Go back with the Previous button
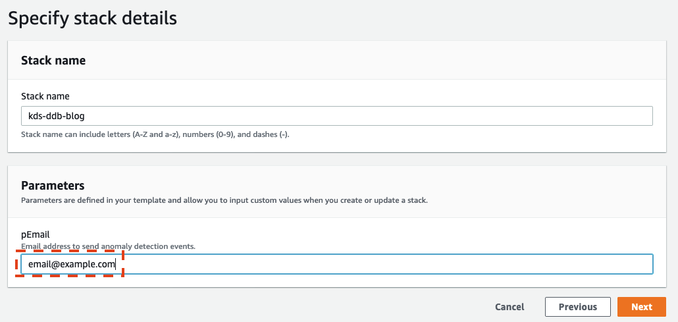The image size is (678, 322). (x=578, y=307)
